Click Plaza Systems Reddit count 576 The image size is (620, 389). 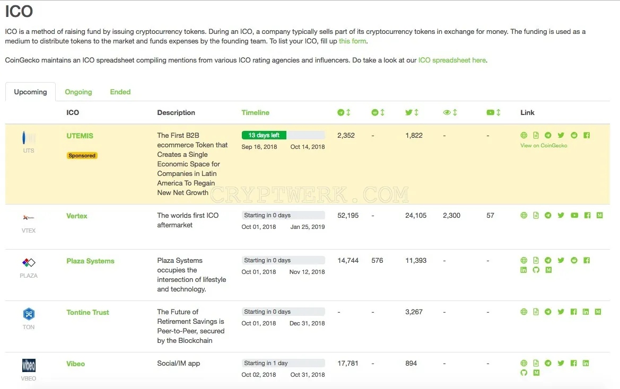(377, 261)
